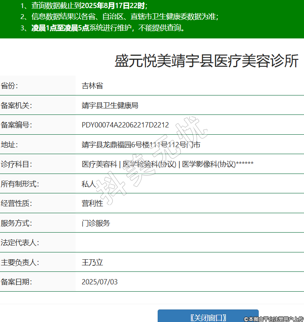Image resolution: width=304 pixels, height=322 pixels.
Task: Click the ownership value 私人
Action: pos(89,184)
